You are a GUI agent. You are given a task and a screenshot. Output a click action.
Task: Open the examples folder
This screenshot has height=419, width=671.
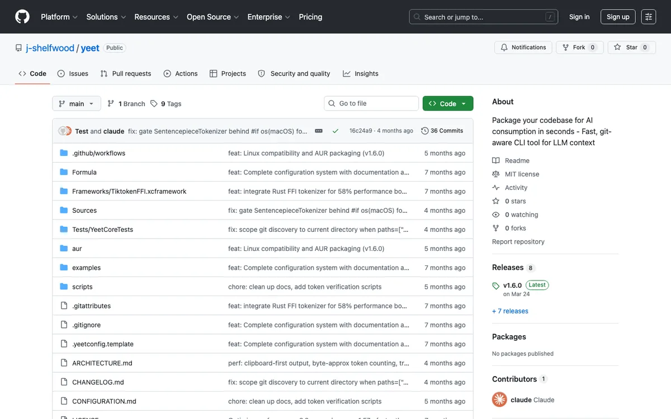coord(86,268)
